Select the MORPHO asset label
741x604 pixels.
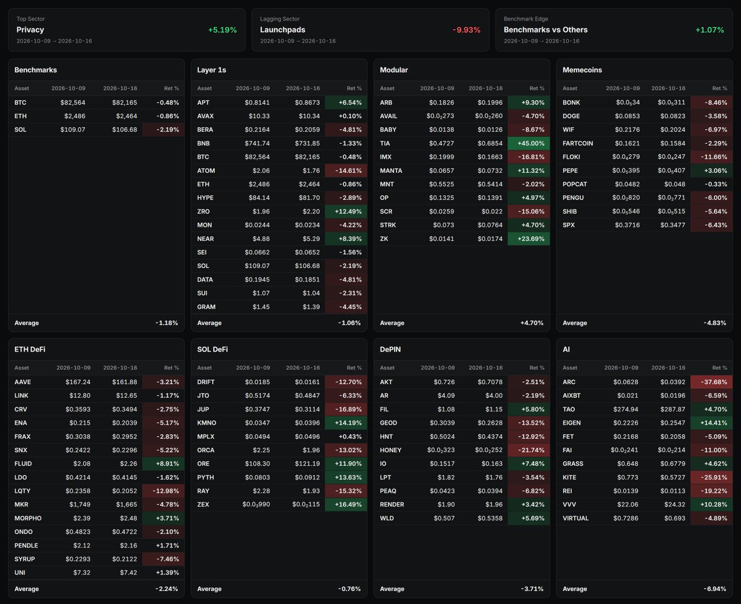[x=28, y=518]
